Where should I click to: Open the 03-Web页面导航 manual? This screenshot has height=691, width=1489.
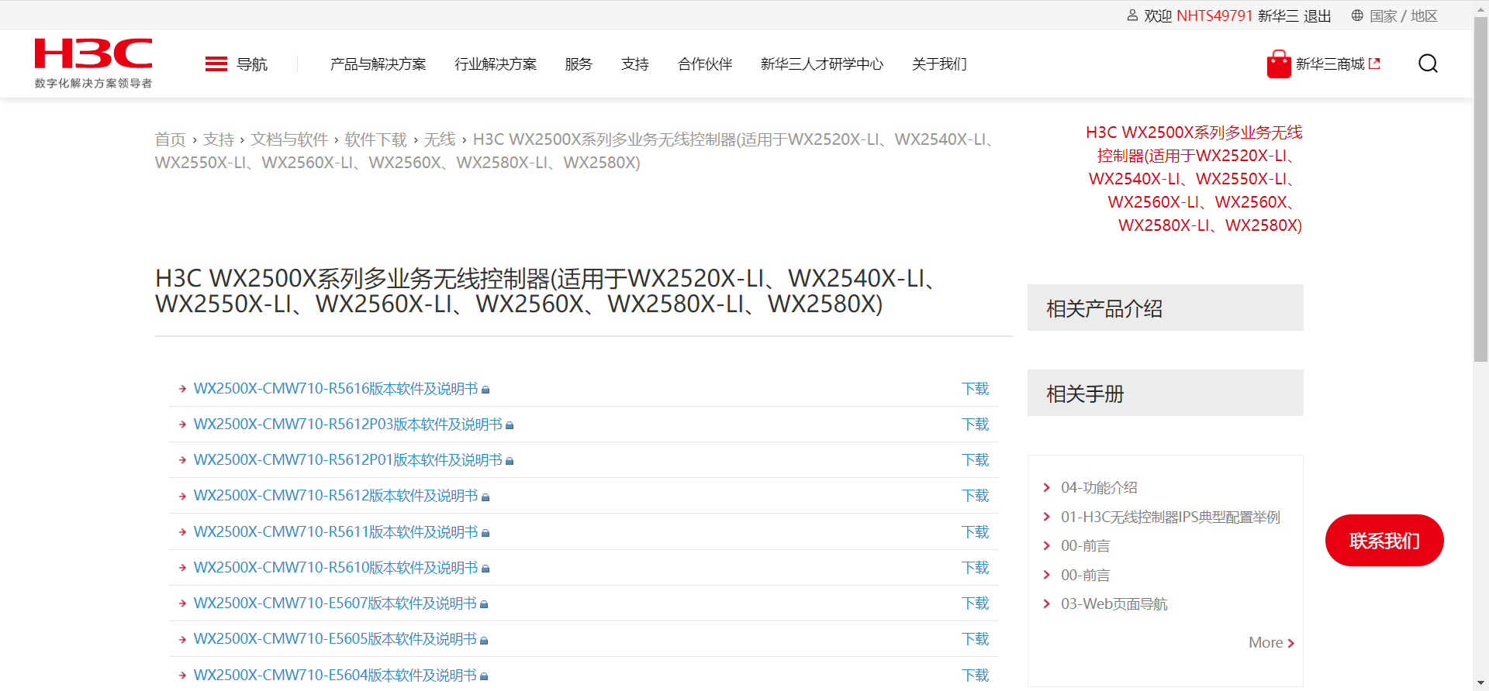point(1114,603)
